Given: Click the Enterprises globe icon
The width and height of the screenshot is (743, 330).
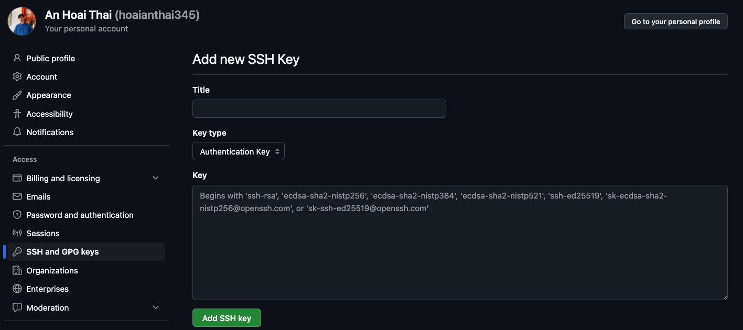Looking at the screenshot, I should pyautogui.click(x=17, y=289).
